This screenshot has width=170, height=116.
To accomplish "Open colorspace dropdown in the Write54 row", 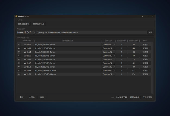I will pos(109,52).
